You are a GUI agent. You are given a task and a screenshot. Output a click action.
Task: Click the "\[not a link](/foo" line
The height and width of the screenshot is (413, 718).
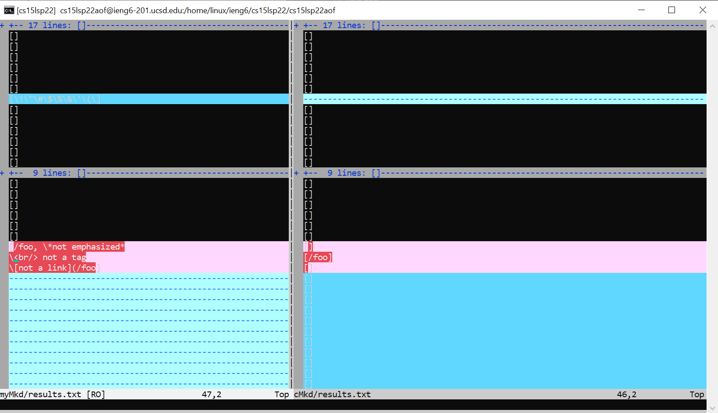point(53,268)
